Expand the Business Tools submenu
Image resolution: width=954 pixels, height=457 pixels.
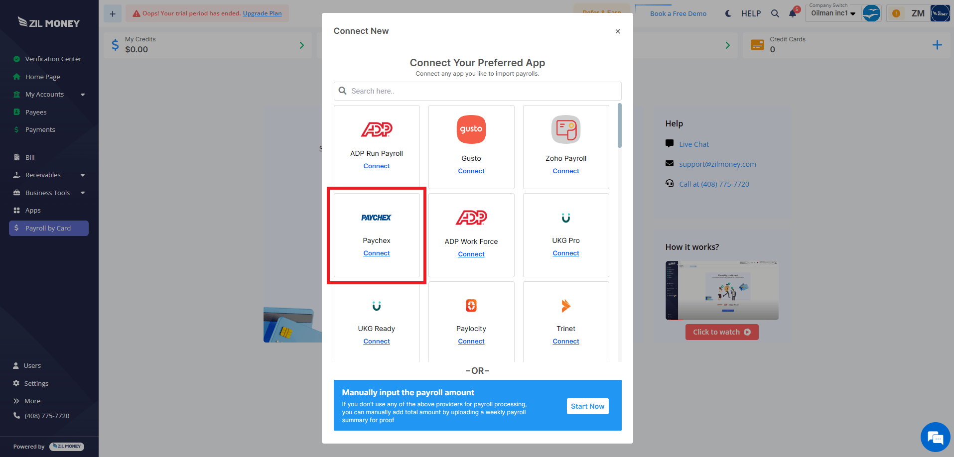83,193
